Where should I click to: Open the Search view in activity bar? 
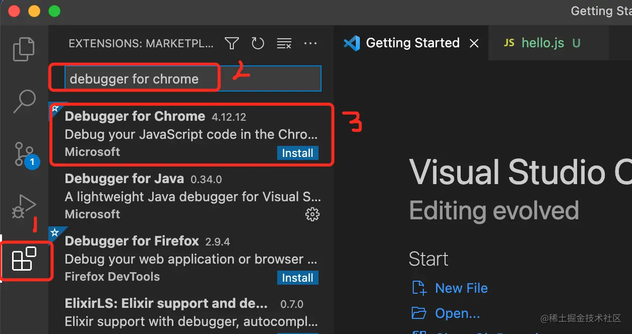click(x=24, y=101)
